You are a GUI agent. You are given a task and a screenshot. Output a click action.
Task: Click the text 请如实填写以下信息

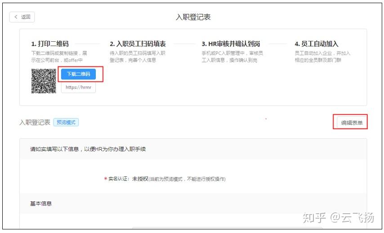54,149
